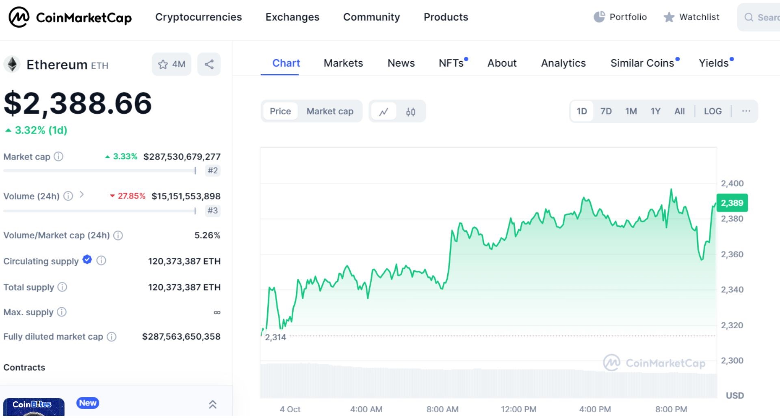Open the Volume/Market cap info icon
Viewport: 780px width, 418px height.
[x=118, y=235]
